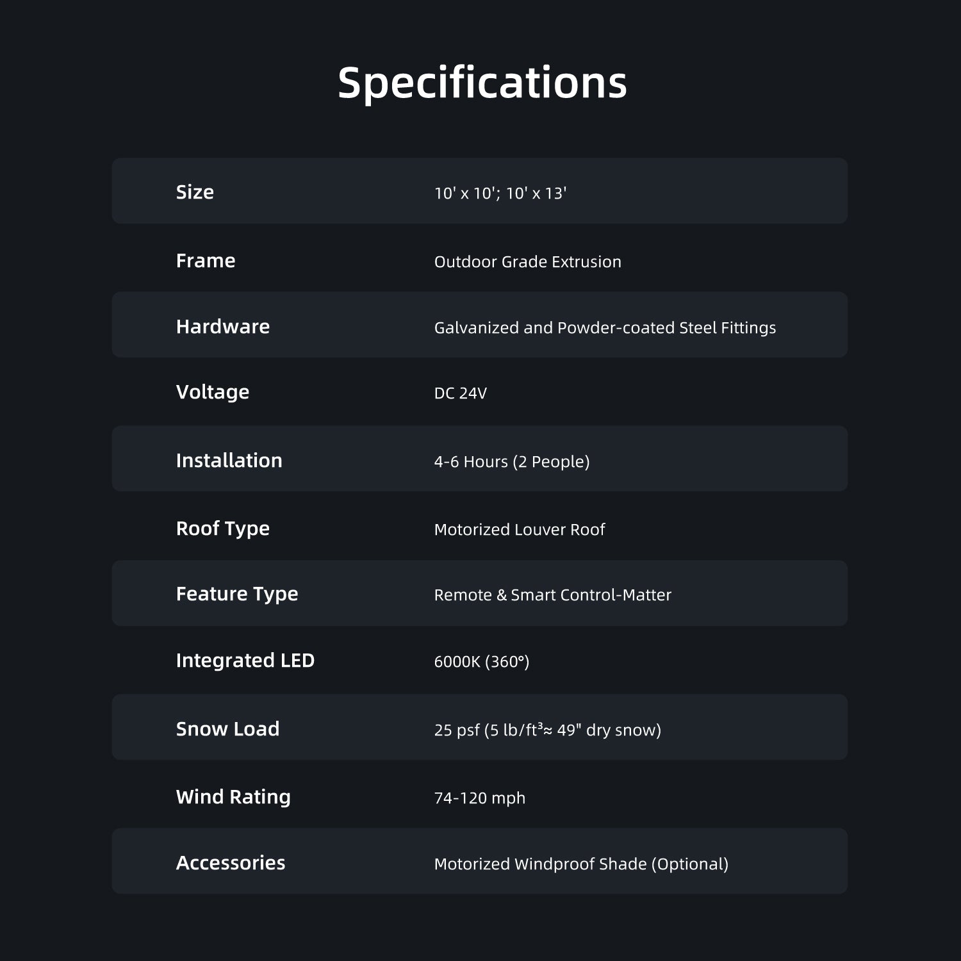Viewport: 961px width, 961px height.
Task: Click the Specifications heading
Action: (x=482, y=83)
